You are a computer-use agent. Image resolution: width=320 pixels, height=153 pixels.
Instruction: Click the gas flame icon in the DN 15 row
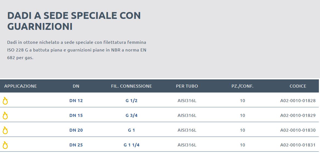[5, 116]
